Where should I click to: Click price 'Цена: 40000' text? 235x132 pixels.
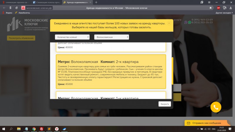pos(65,47)
